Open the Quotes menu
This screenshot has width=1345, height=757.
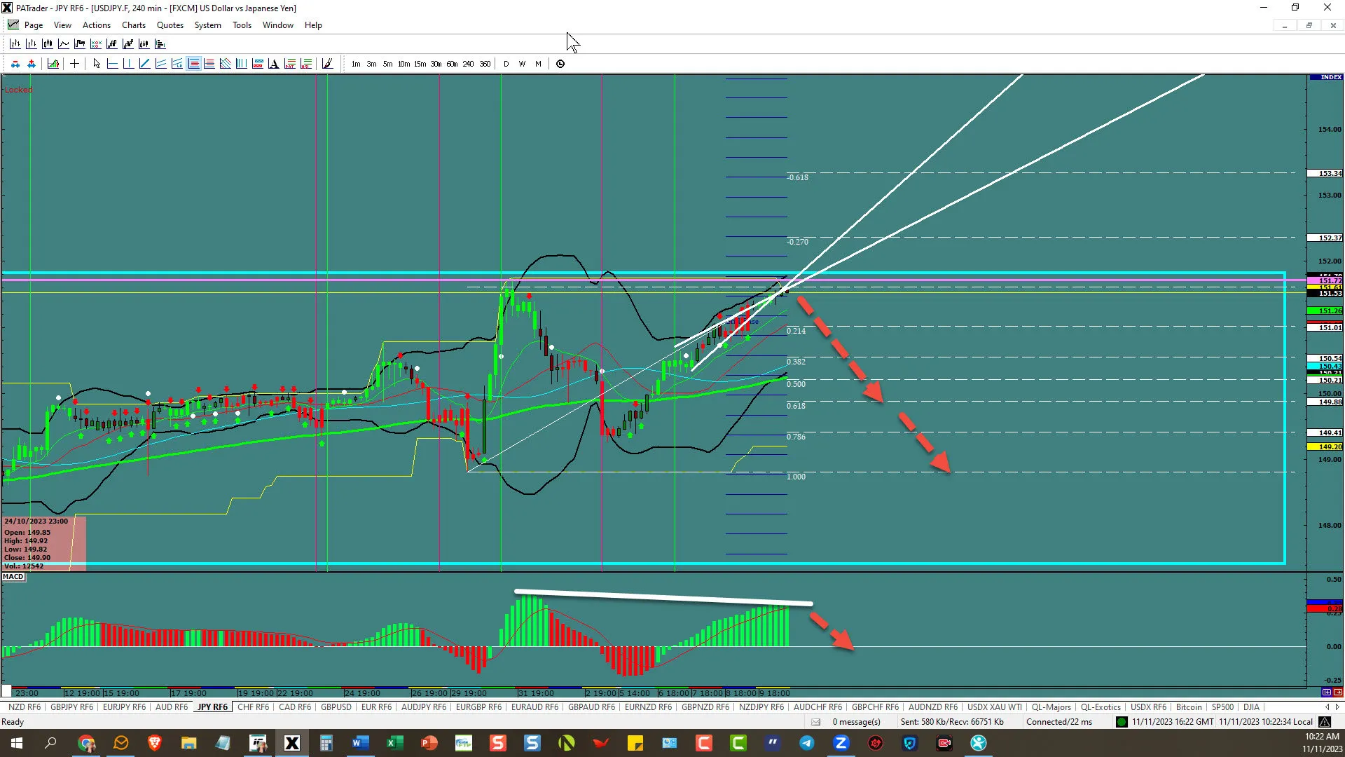click(170, 25)
